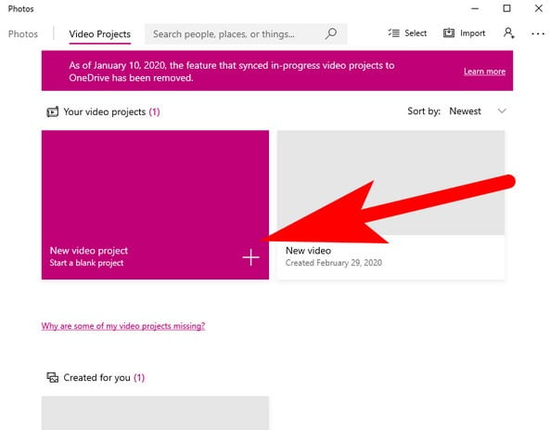Click 'Created February 29, 2020' text
550x430 pixels.
click(x=334, y=263)
